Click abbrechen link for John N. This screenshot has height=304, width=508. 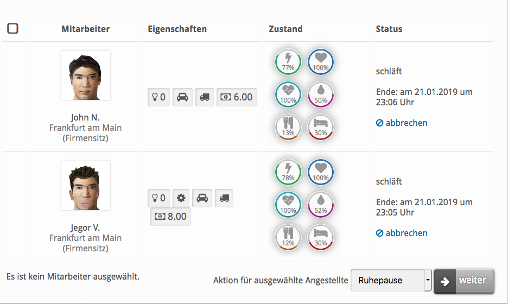pyautogui.click(x=402, y=123)
